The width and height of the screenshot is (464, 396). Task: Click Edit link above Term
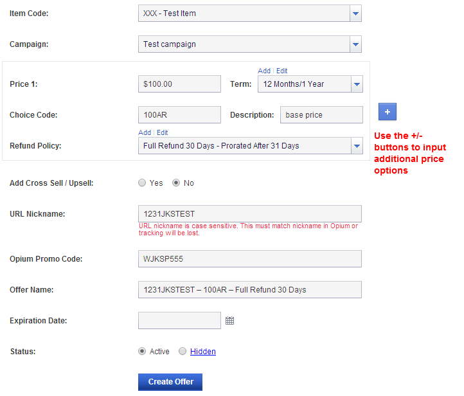(x=281, y=71)
